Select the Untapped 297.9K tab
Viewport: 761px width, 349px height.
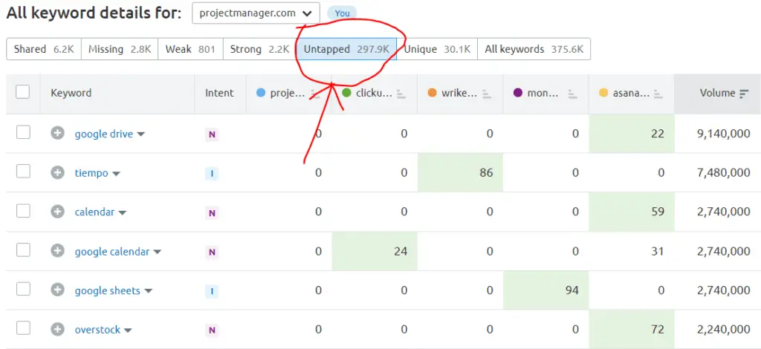346,49
